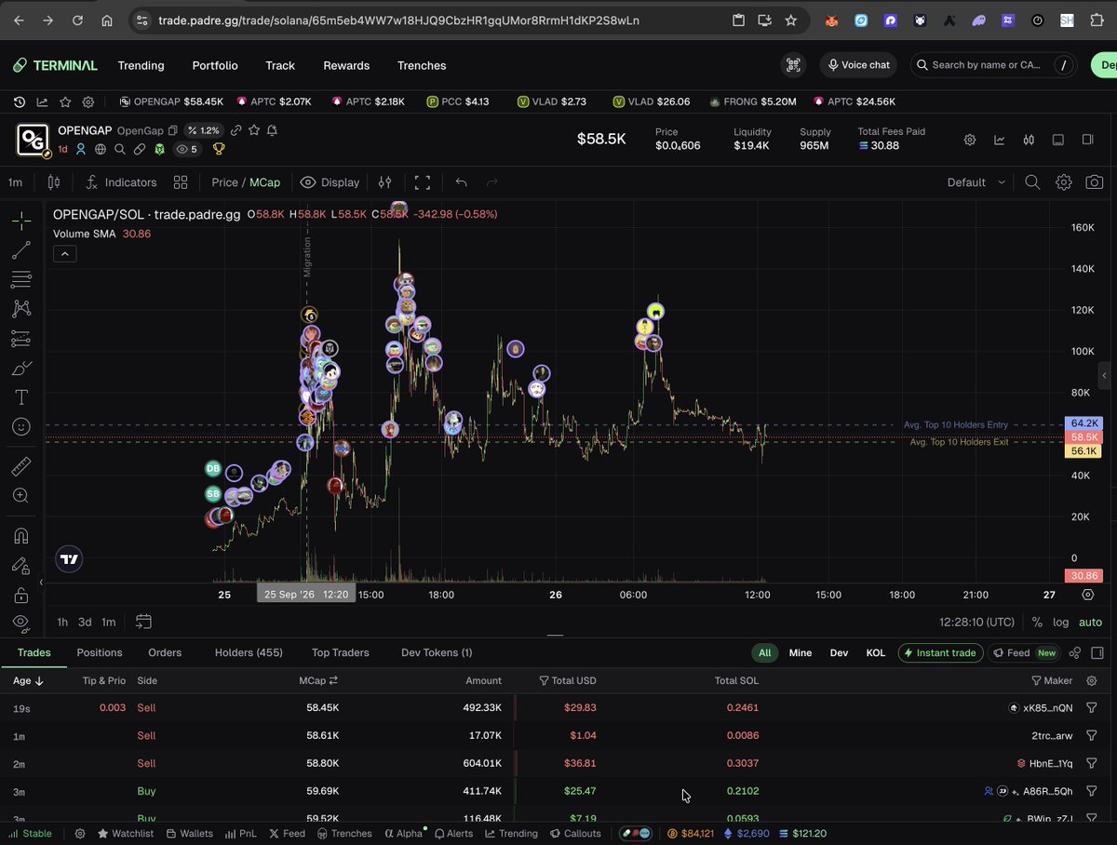Open the Top Traders tab
Image resolution: width=1117 pixels, height=845 pixels.
[341, 652]
